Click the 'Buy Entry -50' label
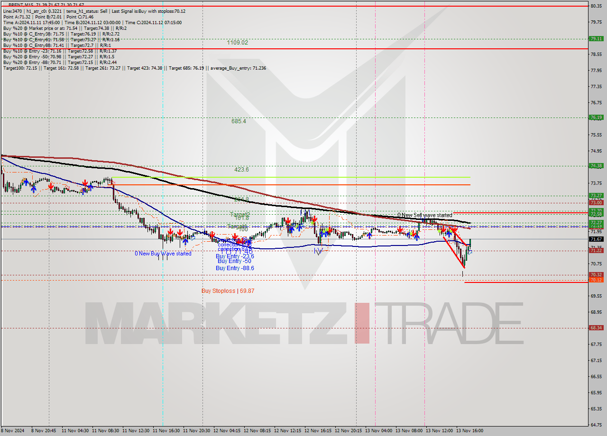The height and width of the screenshot is (436, 607). pyautogui.click(x=234, y=261)
